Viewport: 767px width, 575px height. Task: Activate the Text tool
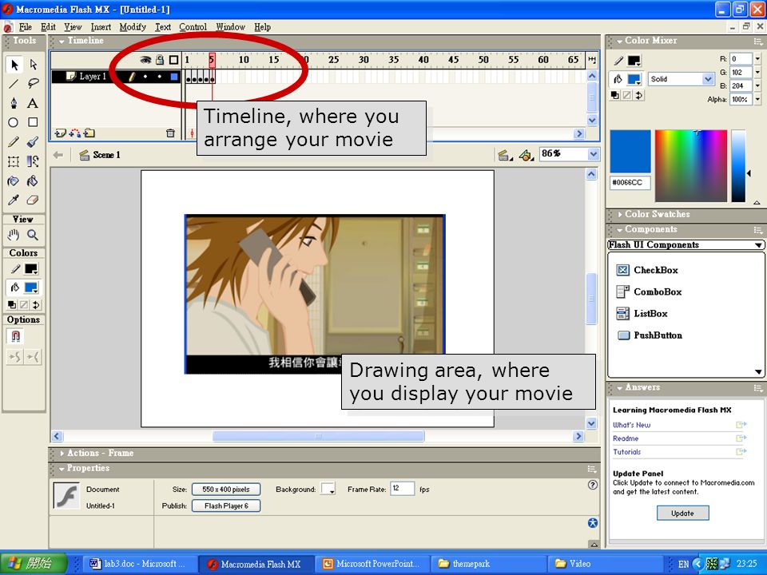click(34, 103)
